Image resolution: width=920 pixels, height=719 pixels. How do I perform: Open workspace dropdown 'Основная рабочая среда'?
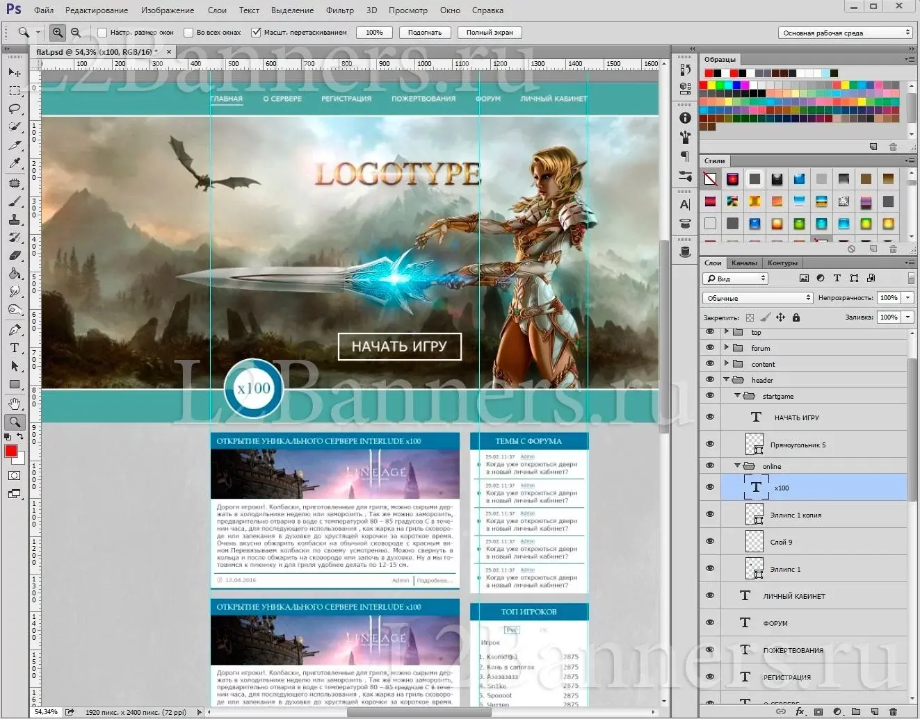pyautogui.click(x=845, y=33)
